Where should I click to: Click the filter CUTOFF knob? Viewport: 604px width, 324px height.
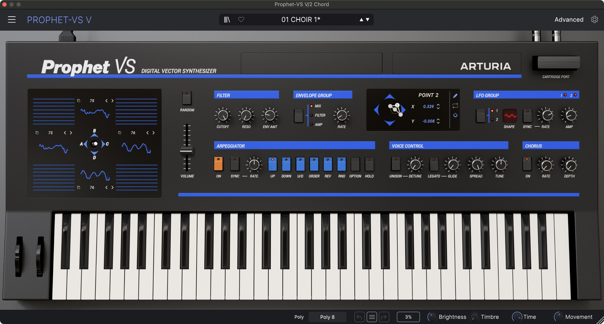(x=223, y=115)
